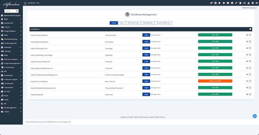Click the Mails envelope icon in sidebar
Image resolution: width=259 pixels, height=135 pixels.
click(x=2, y=55)
